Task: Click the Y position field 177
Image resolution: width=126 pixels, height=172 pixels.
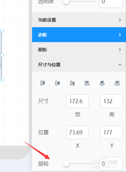Action: (111, 132)
